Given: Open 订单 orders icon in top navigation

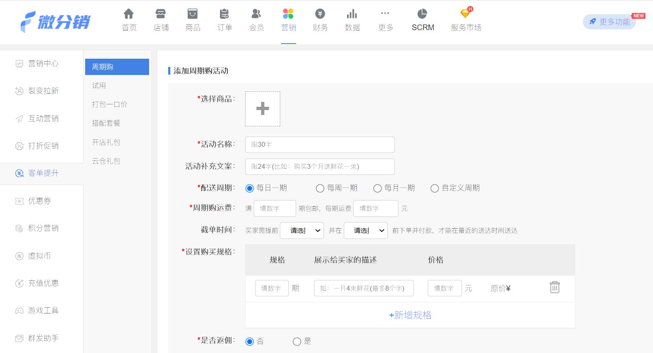Looking at the screenshot, I should pos(224,14).
